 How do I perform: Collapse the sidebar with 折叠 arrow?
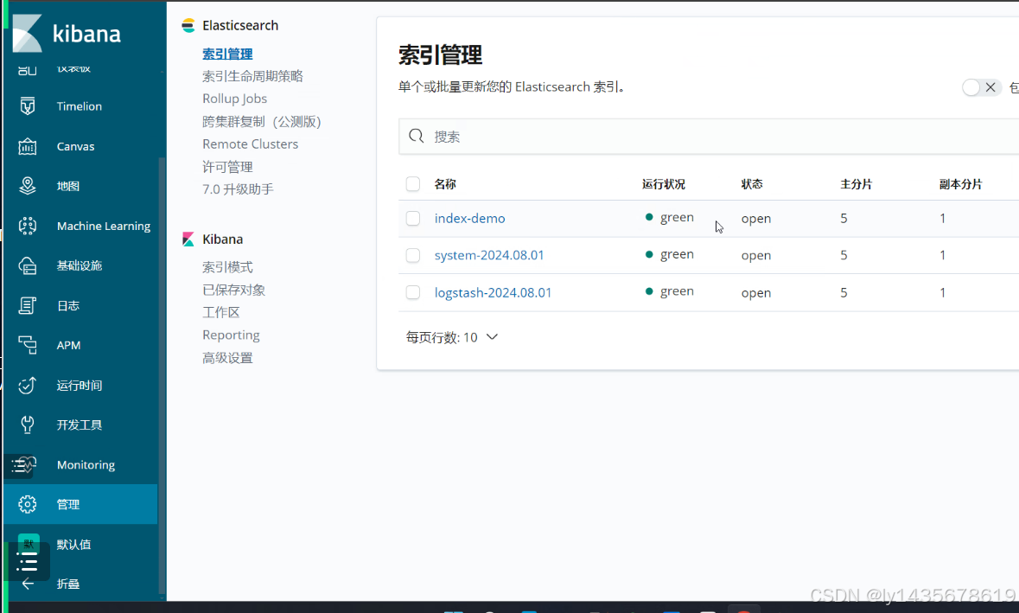coord(28,584)
